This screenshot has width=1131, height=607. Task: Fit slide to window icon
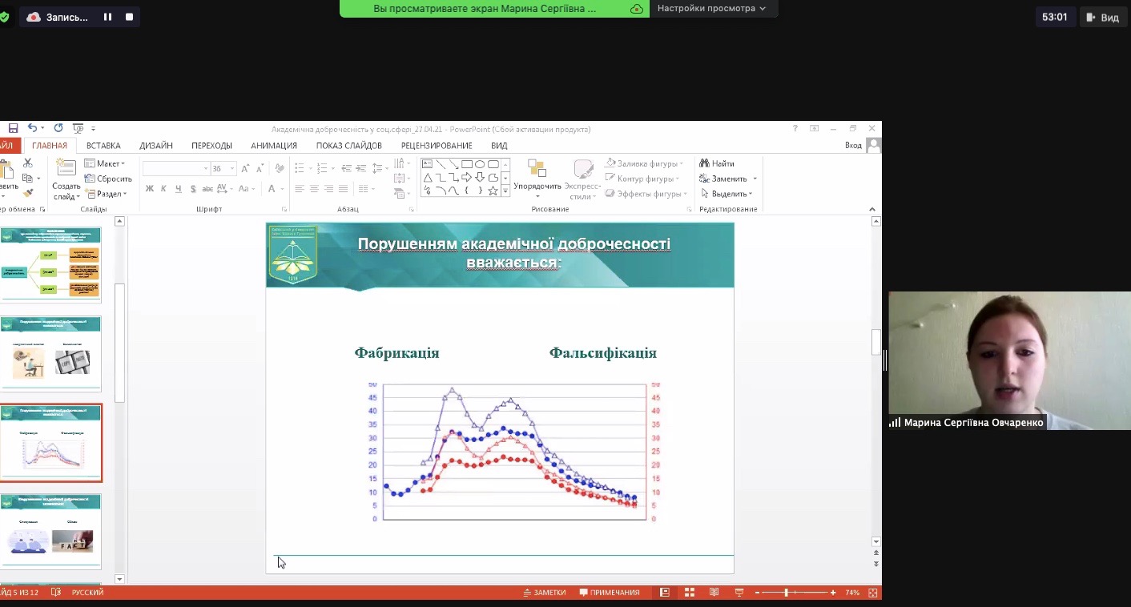click(873, 593)
